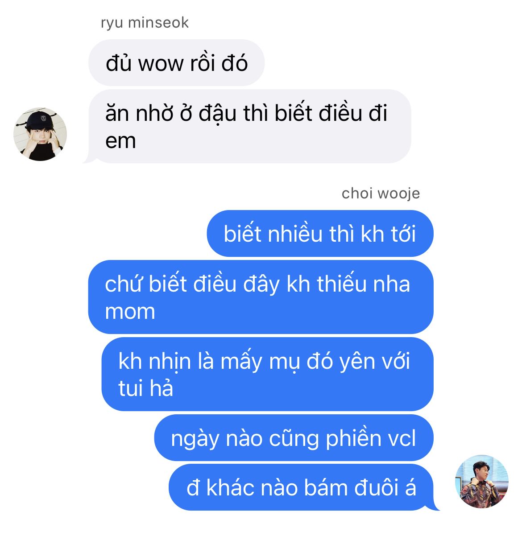Viewport: 522px width, 540px height.
Task: Select the sender name ryu minseok
Action: (145, 22)
